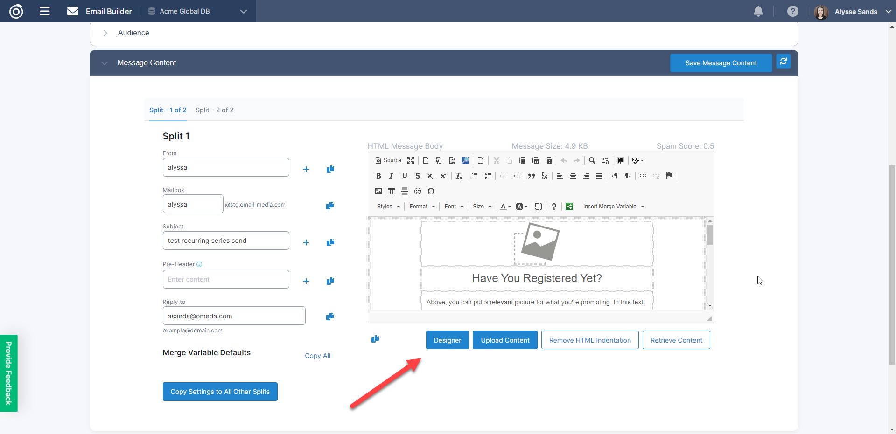Insert a table using the table icon
The image size is (896, 434).
[392, 191]
